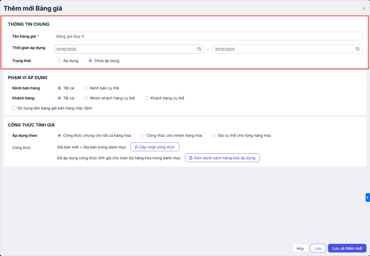The image size is (370, 256).
Task: Close the Thêm mới Bảng giá dialog
Action: click(364, 8)
